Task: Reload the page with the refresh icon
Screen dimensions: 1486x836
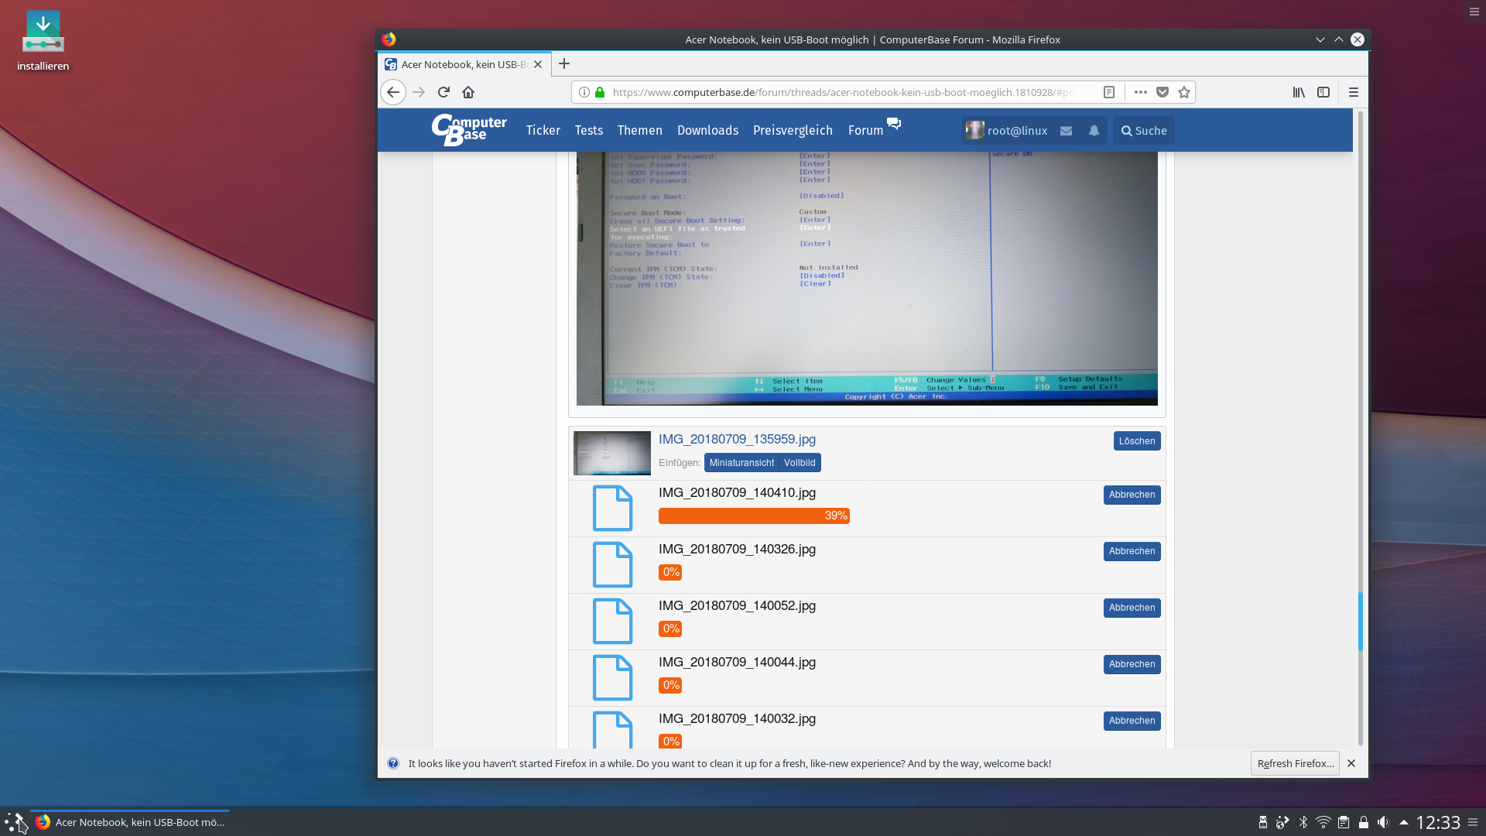Action: pos(443,92)
